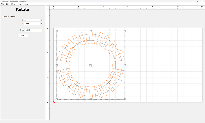
Task: Click the Y center of rotation field
Action: tap(32, 23)
